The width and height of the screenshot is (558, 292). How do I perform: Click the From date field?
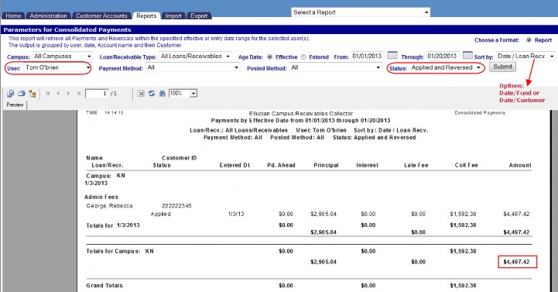point(368,56)
